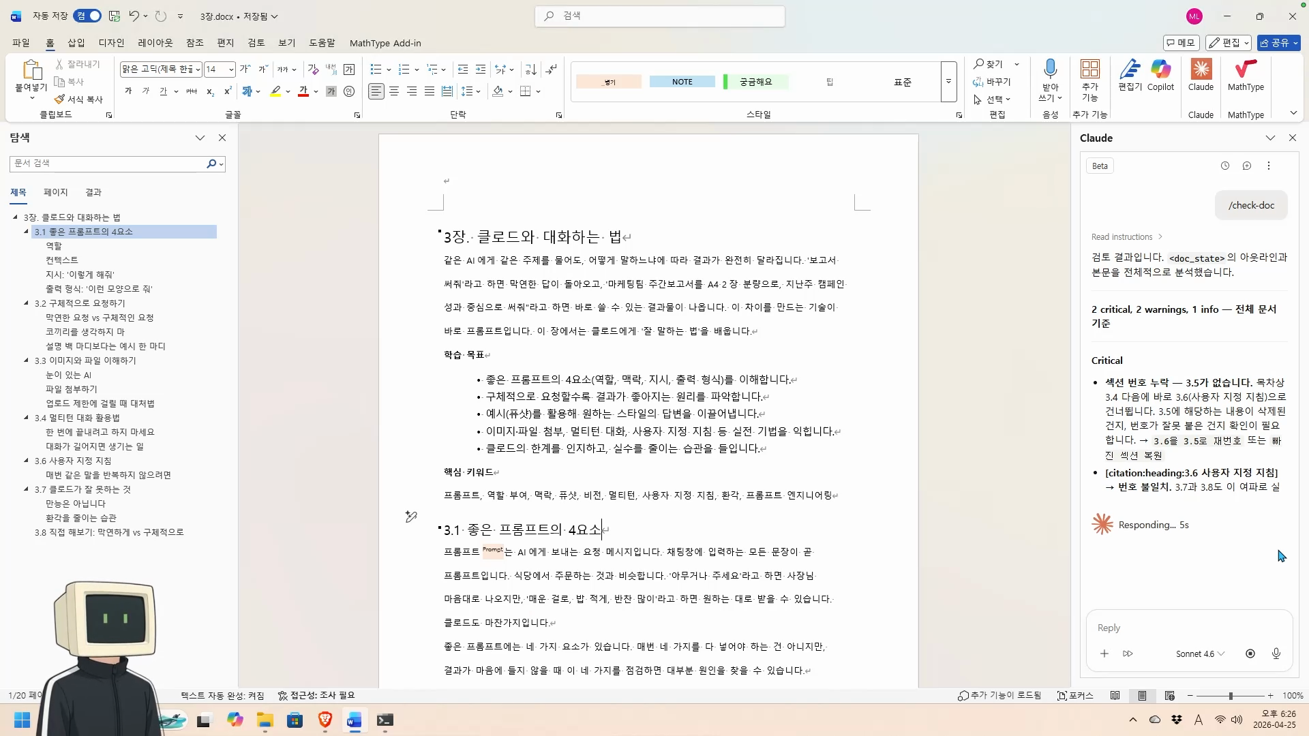The width and height of the screenshot is (1309, 736).
Task: Click the font color red swatch button
Action: 303,91
